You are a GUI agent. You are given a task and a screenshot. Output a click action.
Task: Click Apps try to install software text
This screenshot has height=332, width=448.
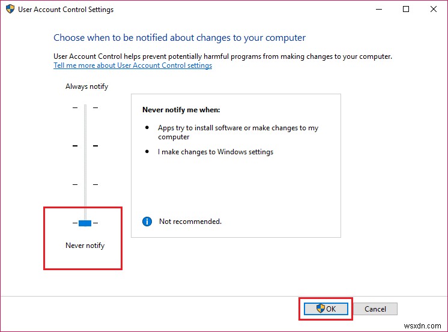pyautogui.click(x=238, y=132)
